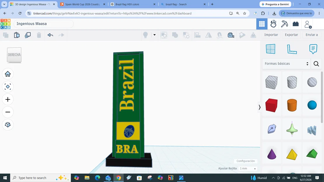Collapse the shapes panel chevron
The width and height of the screenshot is (324, 182).
pos(260,107)
